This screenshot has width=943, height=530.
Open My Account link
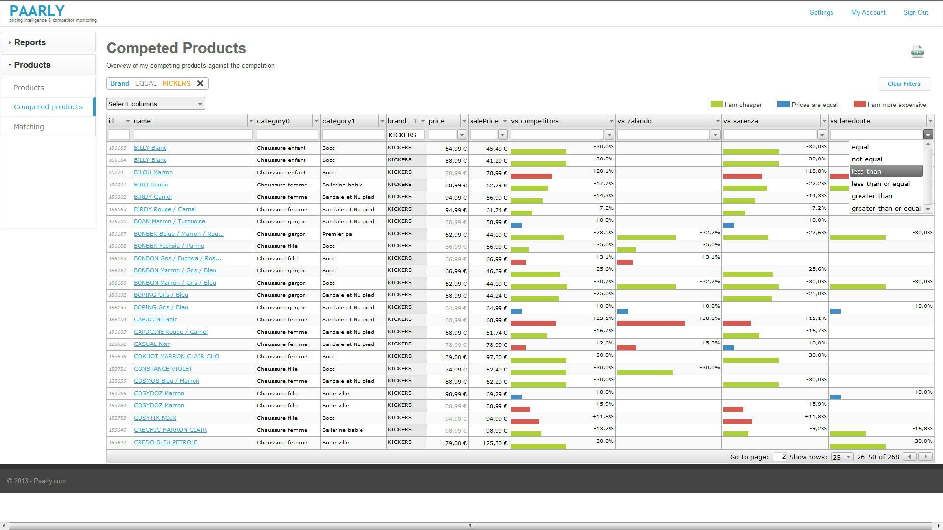[x=868, y=13]
